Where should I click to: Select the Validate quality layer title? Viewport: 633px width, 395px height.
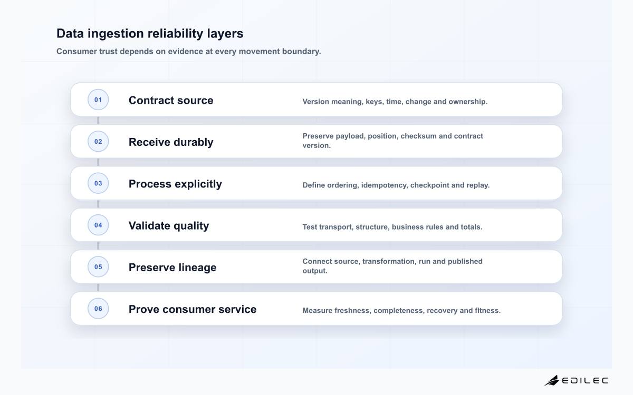click(x=169, y=225)
